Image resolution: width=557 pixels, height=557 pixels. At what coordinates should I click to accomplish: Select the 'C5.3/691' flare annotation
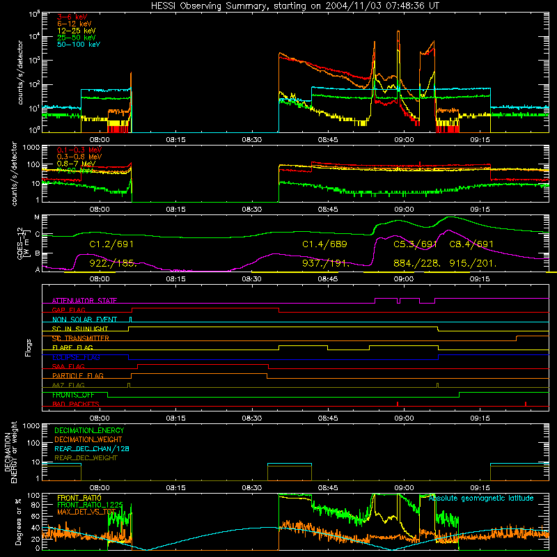coord(415,244)
